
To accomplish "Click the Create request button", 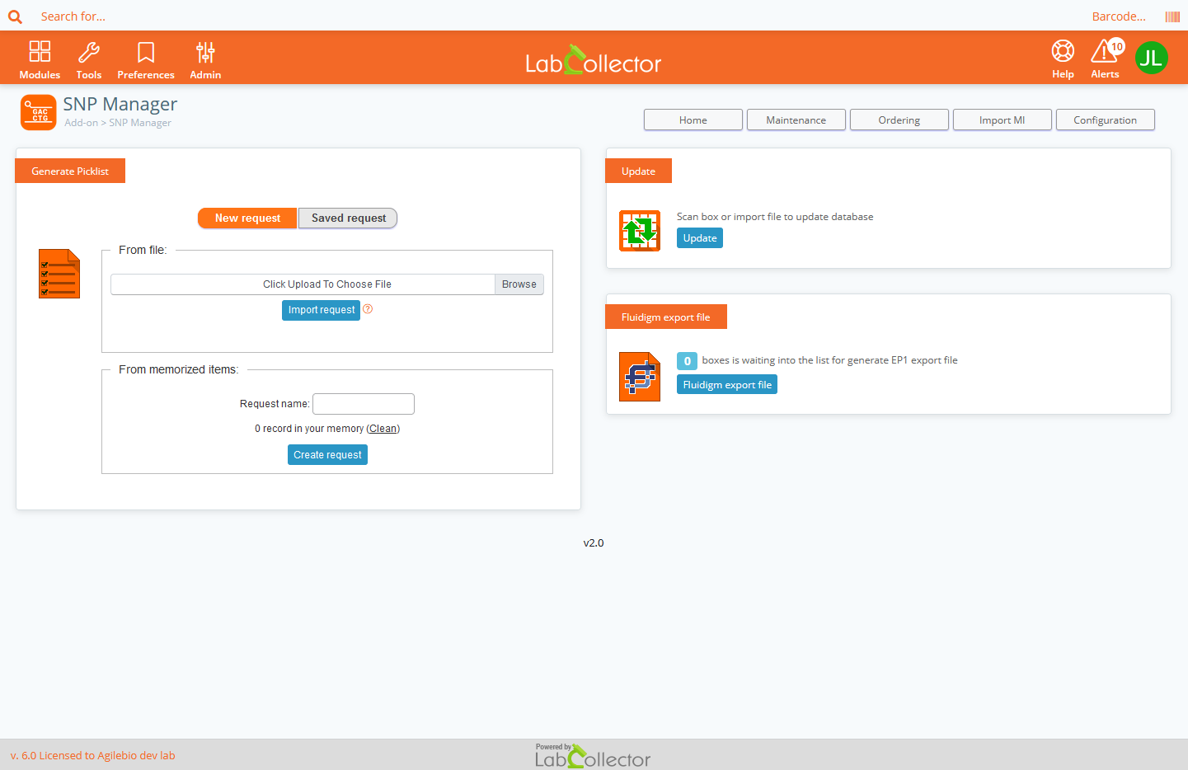I will point(327,455).
